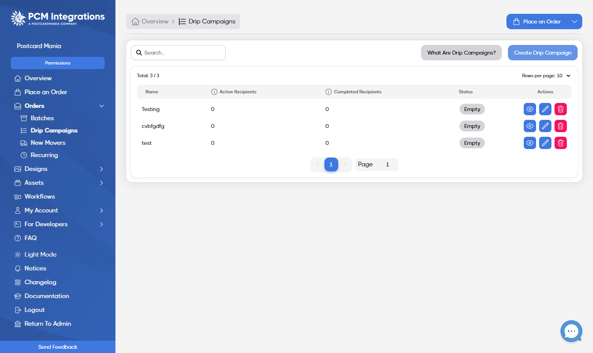Viewport: 593px width, 353px height.
Task: View the cvbfgdfg campaign details
Action: point(530,126)
